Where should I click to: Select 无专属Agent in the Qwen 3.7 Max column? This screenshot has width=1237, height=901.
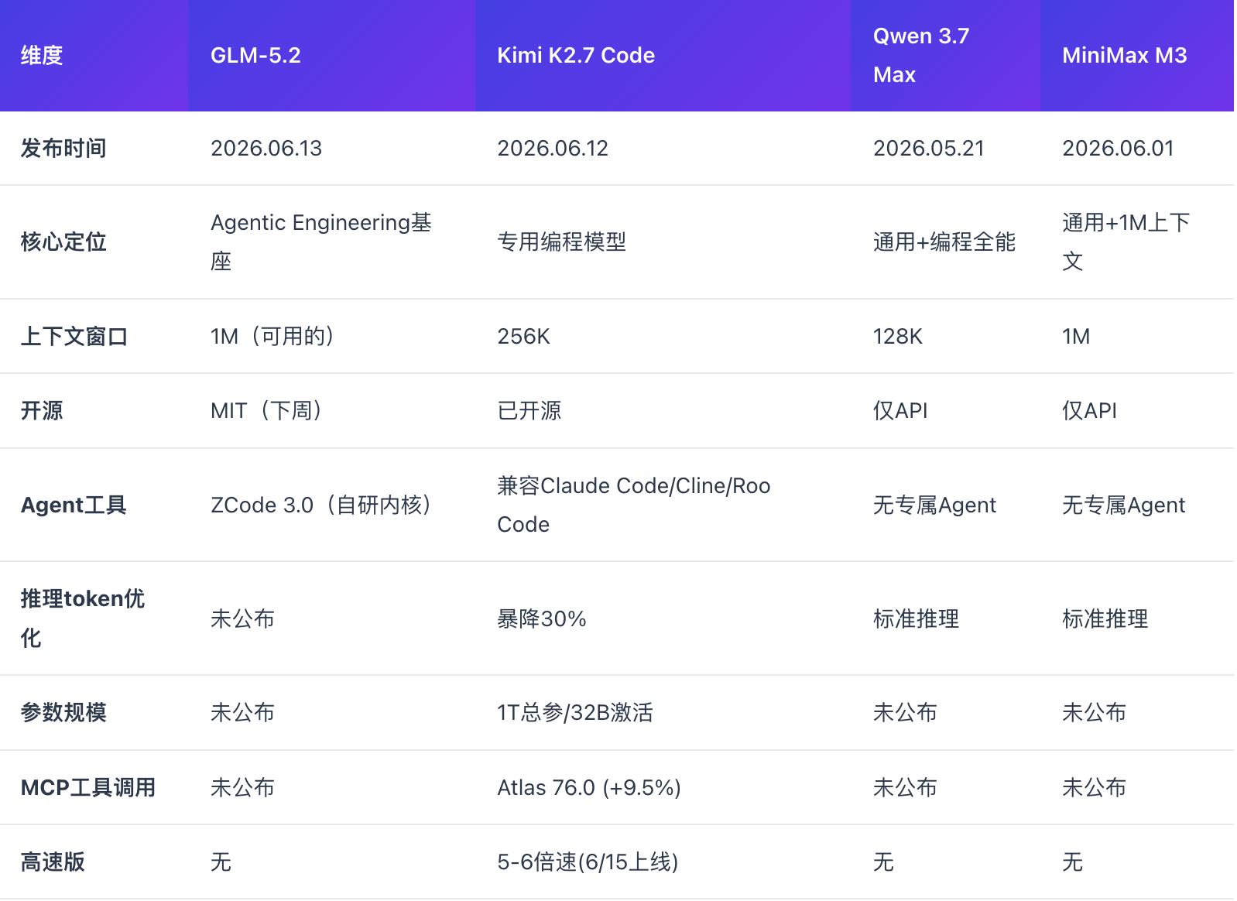click(934, 505)
